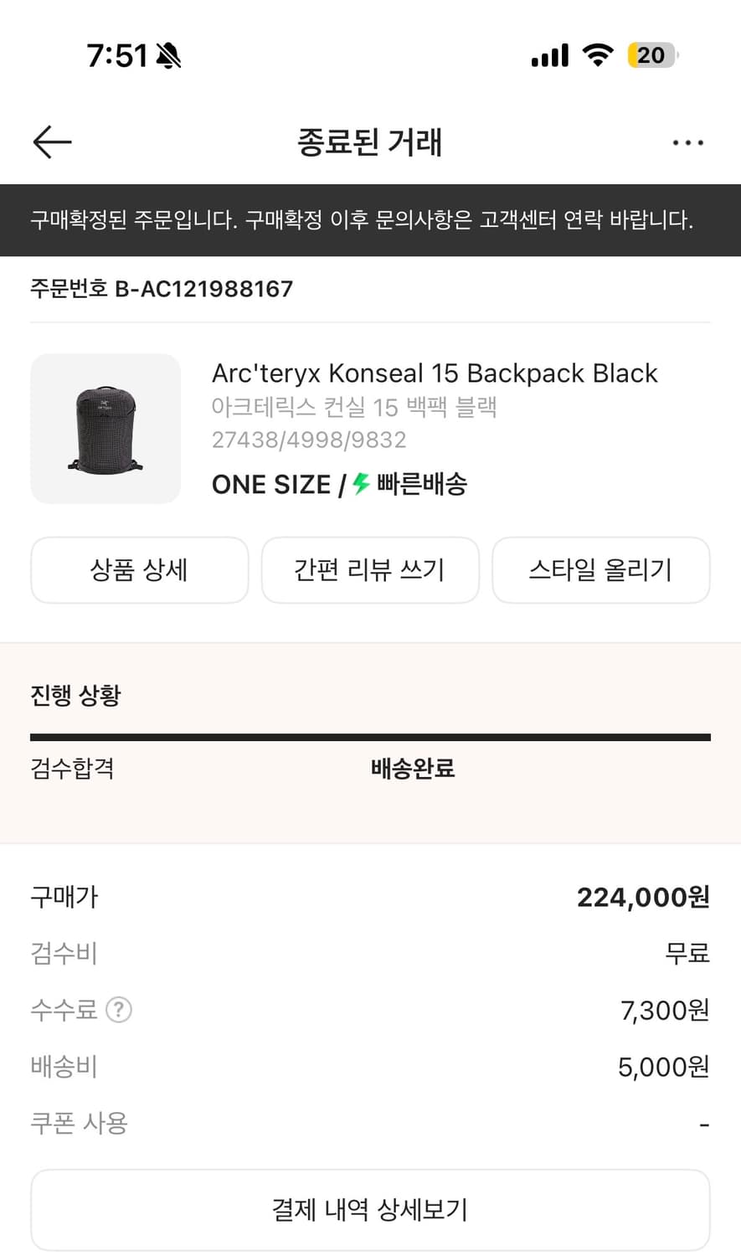Tap the 간편 리뷰 쓰기 button
This screenshot has width=741, height=1256.
(370, 570)
